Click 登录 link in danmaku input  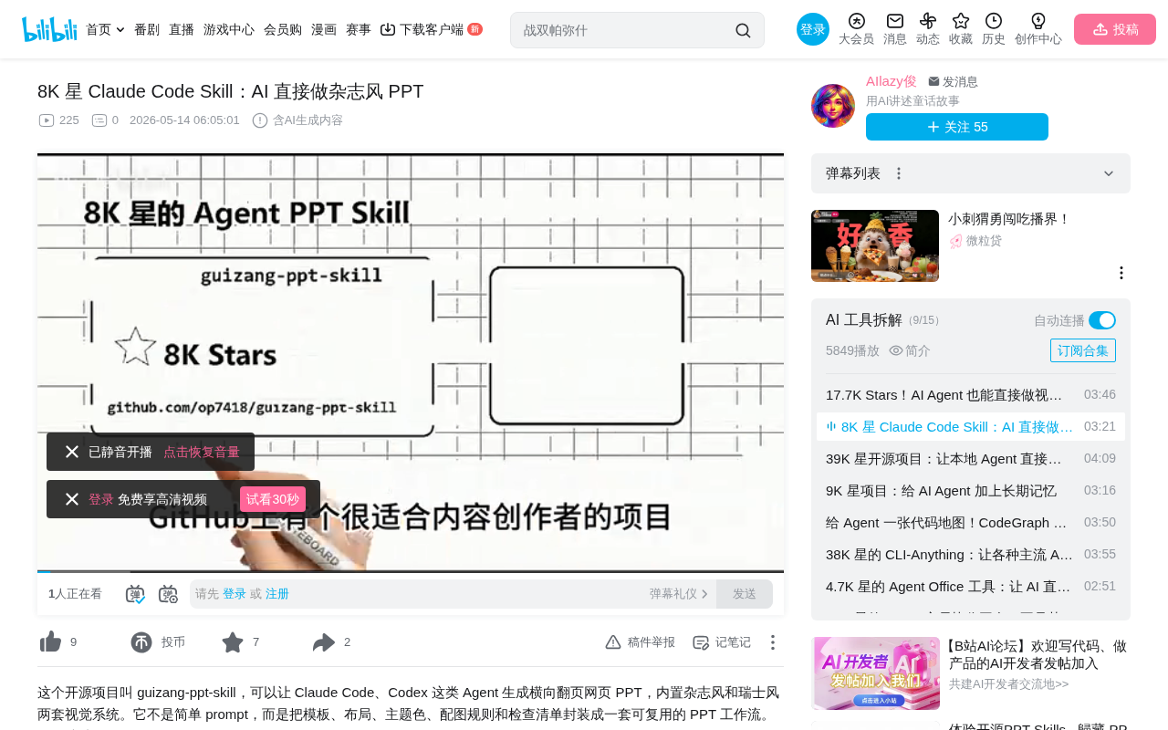(x=235, y=594)
